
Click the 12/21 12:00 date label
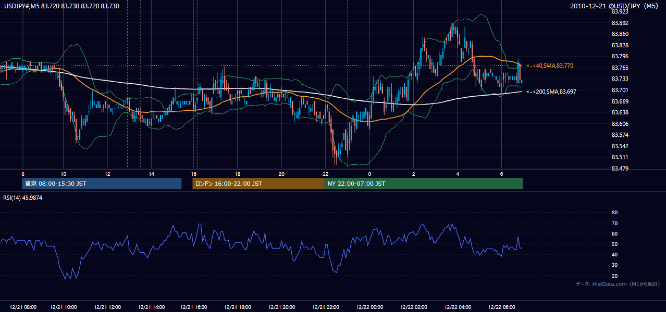coord(107,307)
